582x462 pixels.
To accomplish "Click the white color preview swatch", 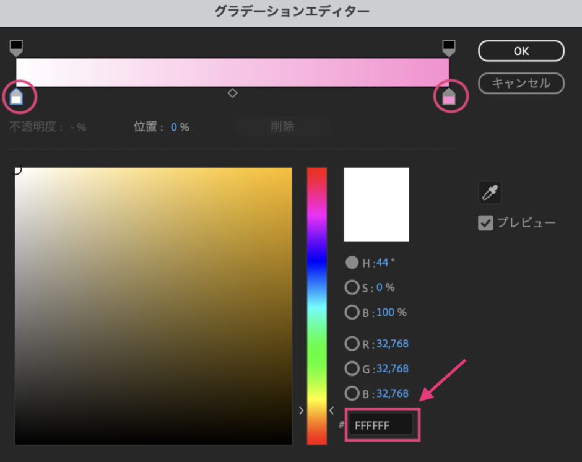I will 376,204.
